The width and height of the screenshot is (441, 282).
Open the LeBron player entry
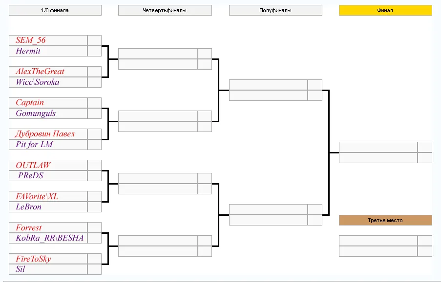tap(29, 207)
